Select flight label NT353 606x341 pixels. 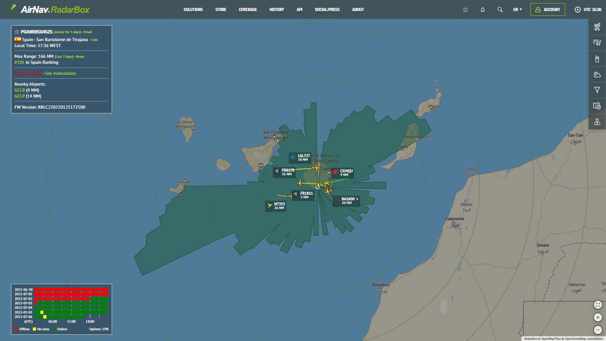tap(276, 206)
